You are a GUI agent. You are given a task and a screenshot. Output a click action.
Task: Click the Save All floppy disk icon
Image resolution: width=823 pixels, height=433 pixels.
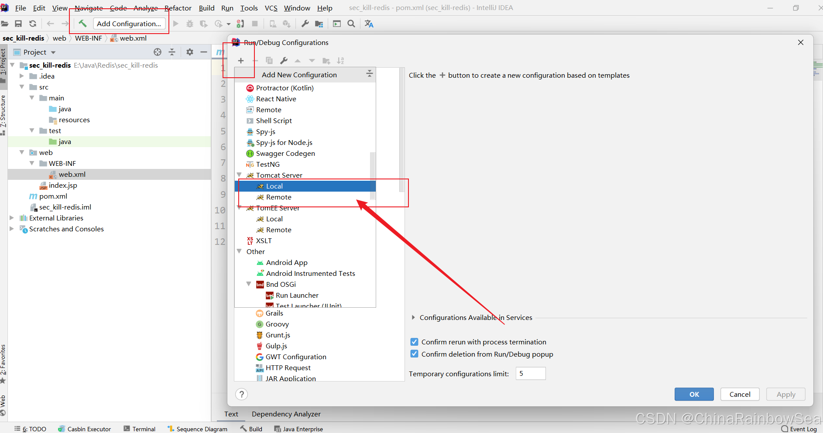18,24
